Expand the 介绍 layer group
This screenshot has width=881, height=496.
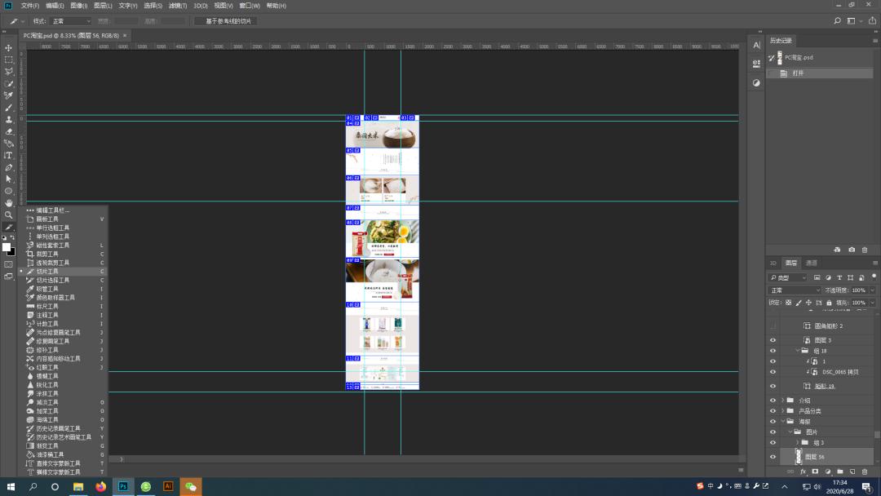pos(782,401)
